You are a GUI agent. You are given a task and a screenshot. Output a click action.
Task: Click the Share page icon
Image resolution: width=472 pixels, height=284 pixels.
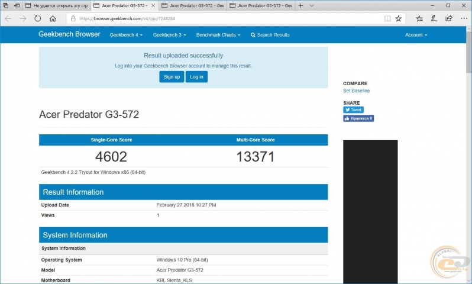pos(449,19)
